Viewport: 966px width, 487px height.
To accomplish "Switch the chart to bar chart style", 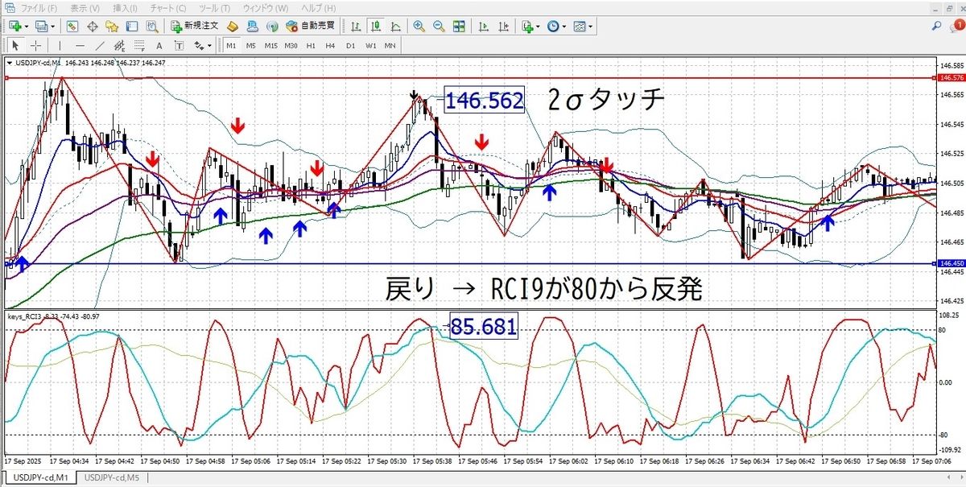I will click(355, 26).
